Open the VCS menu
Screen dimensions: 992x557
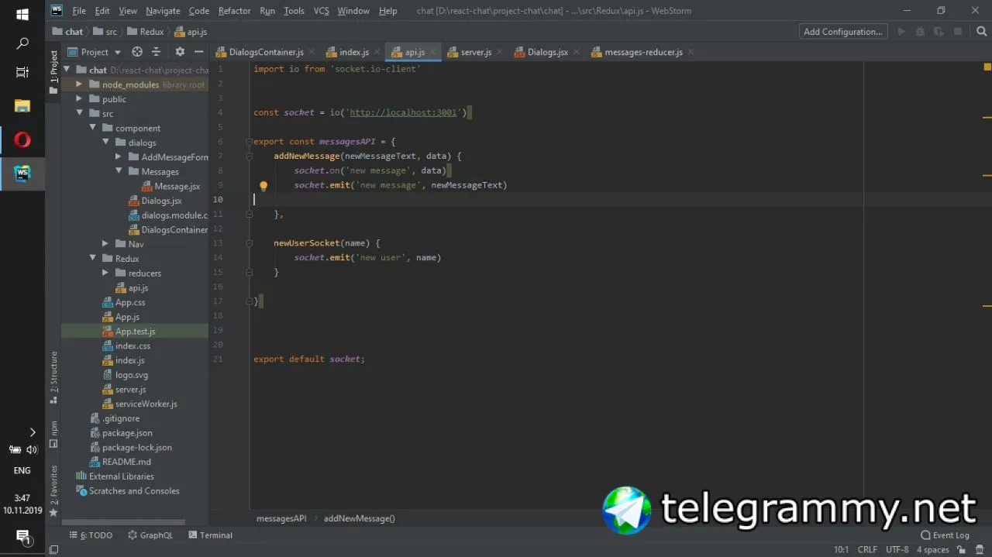click(x=322, y=11)
